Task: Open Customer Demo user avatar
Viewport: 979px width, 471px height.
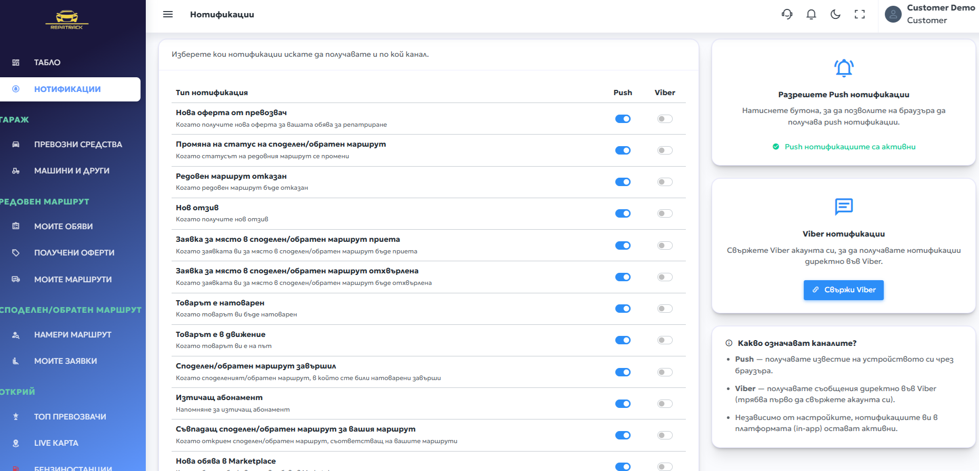Action: tap(893, 14)
